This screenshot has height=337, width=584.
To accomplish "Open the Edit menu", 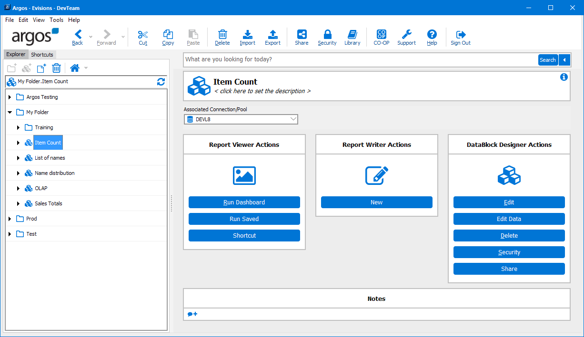I will click(x=23, y=20).
